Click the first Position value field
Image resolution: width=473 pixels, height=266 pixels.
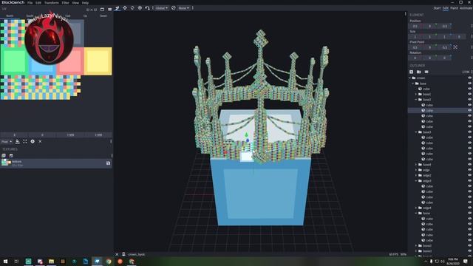415,27
